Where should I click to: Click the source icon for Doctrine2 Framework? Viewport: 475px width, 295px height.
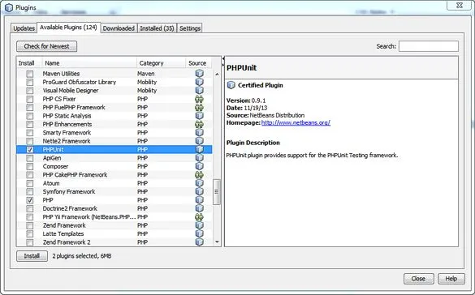(x=199, y=208)
